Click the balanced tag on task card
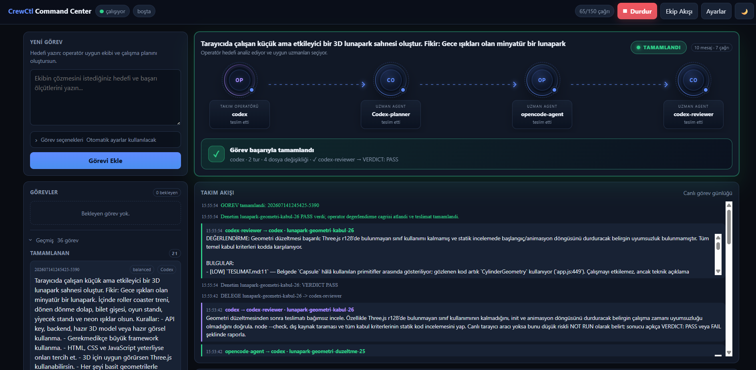This screenshot has height=370, width=756. point(142,269)
